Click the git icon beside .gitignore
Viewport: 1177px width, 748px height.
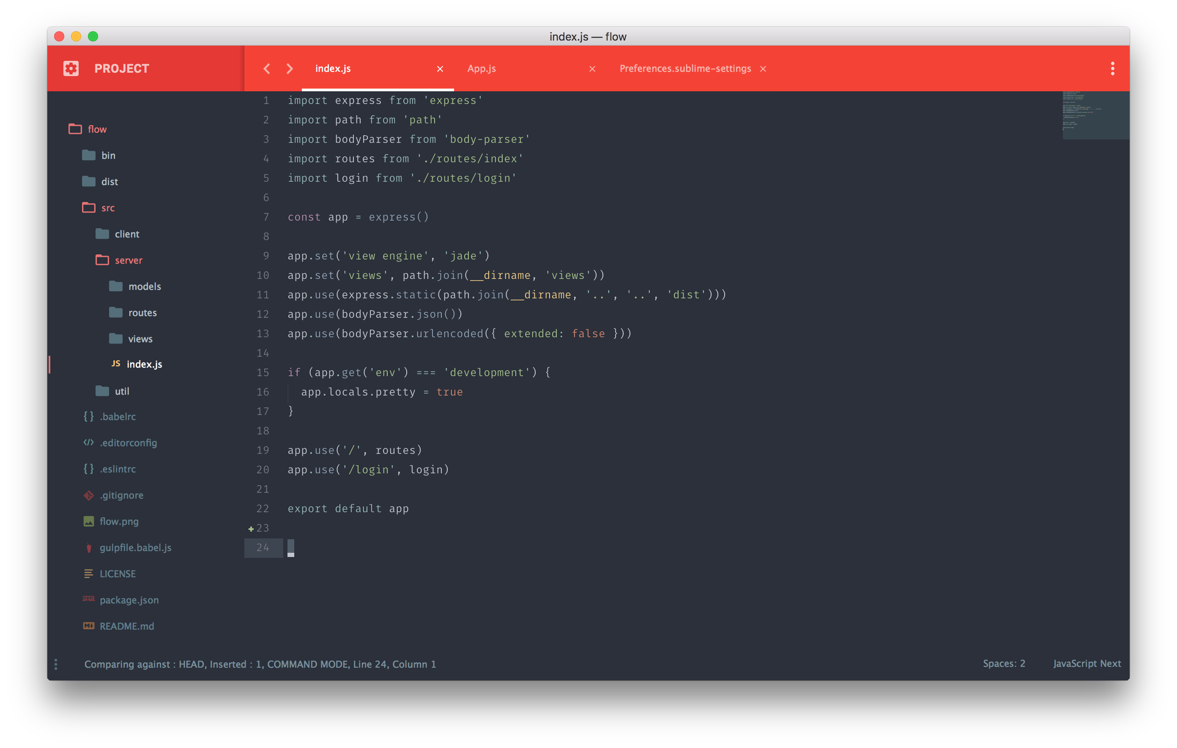pyautogui.click(x=88, y=495)
